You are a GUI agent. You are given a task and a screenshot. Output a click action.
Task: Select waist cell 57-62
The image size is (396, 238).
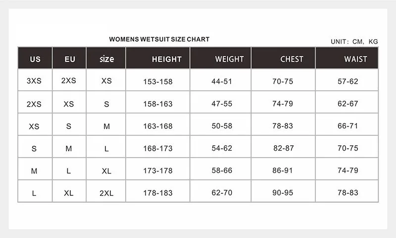[x=347, y=80]
